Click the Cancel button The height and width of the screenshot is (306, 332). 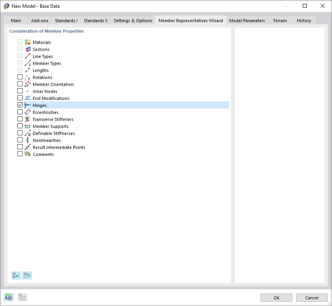(x=312, y=298)
